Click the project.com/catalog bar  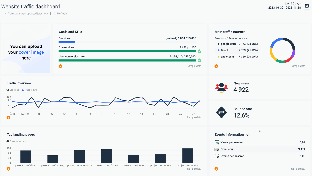[53, 159]
